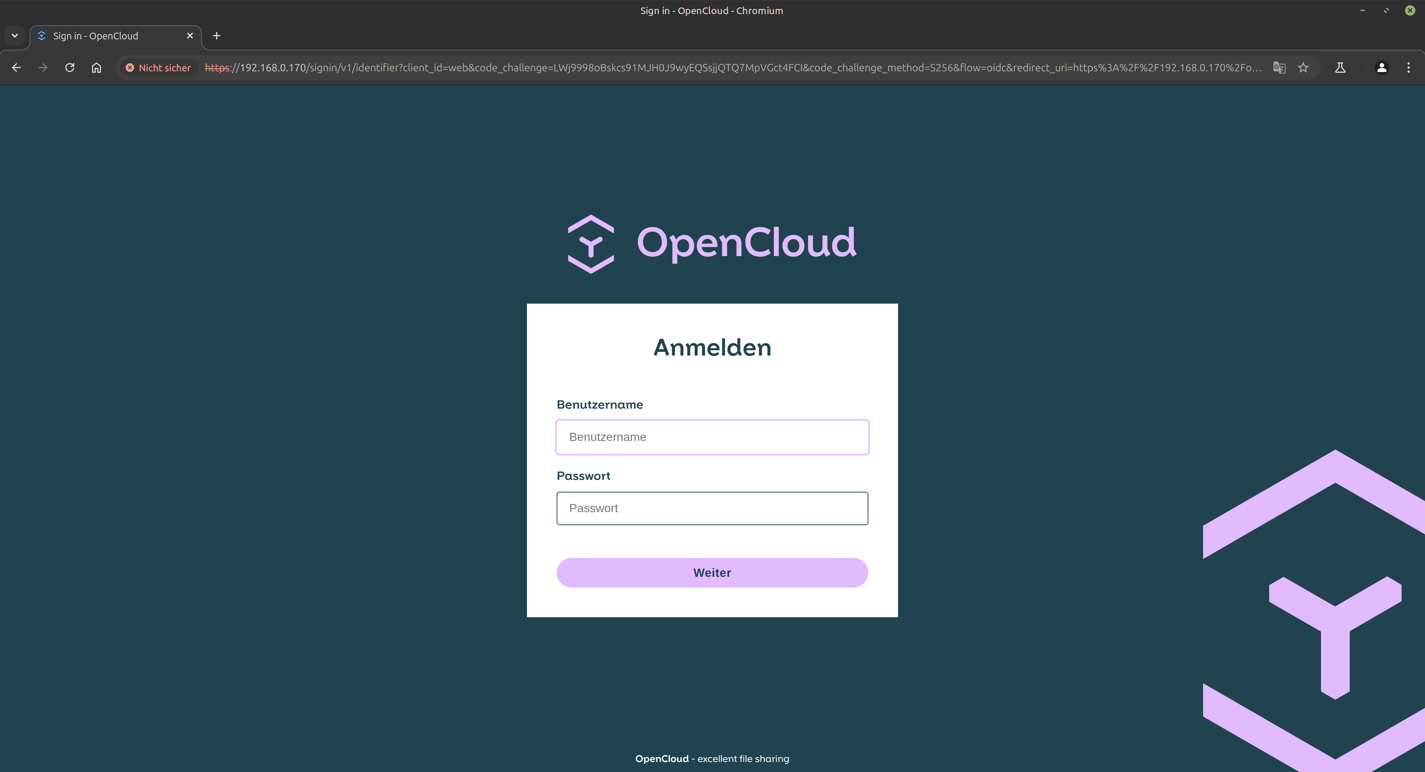1425x772 pixels.
Task: Click the translate page icon
Action: [1279, 68]
